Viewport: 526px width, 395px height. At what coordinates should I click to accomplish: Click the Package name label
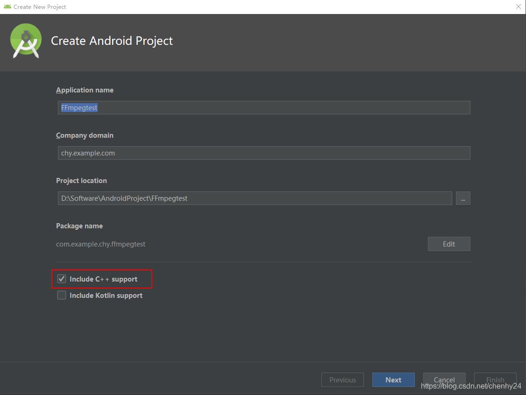79,226
